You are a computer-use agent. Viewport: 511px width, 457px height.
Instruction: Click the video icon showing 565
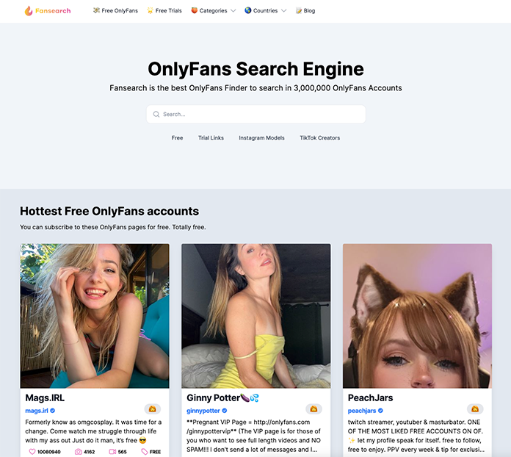point(112,452)
